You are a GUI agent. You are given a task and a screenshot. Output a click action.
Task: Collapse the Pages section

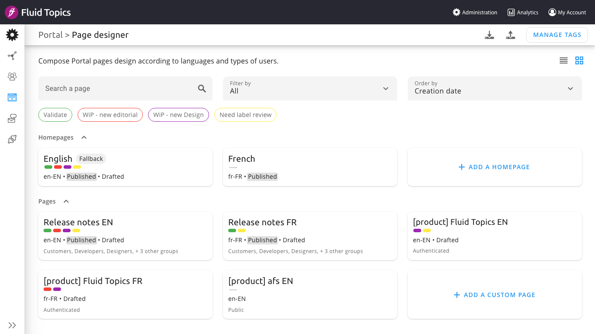[66, 201]
